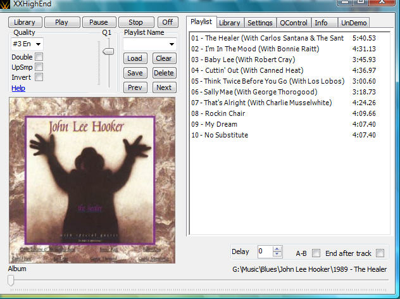The image size is (400, 299).
Task: Select track 04 - Cuttin' Out
Action: click(x=284, y=70)
